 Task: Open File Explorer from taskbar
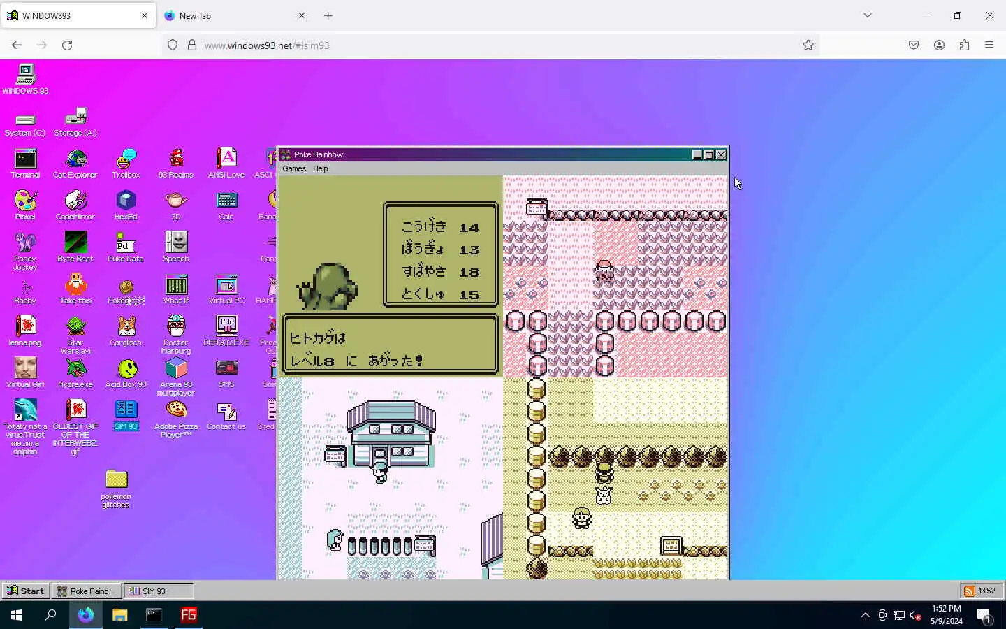[x=120, y=615]
